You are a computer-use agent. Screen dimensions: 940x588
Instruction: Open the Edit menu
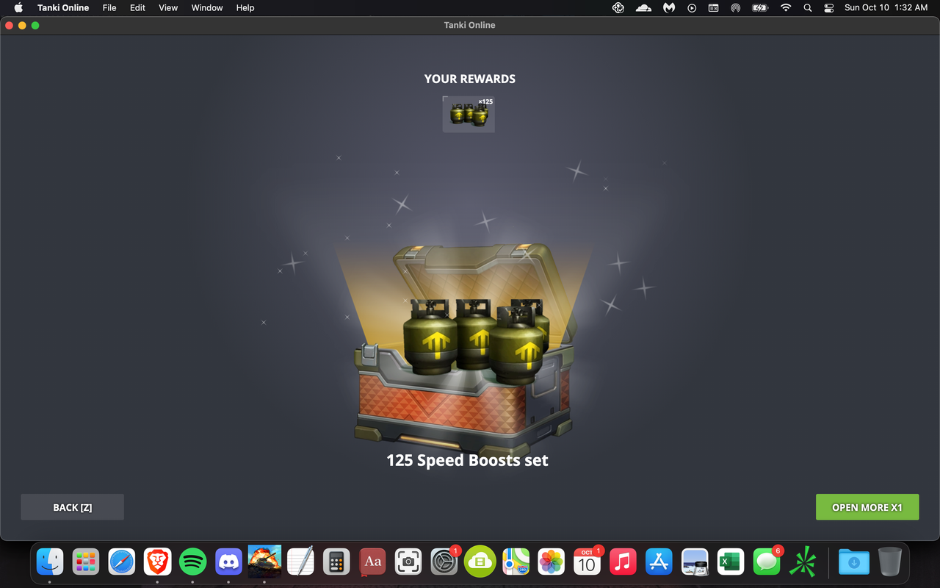coord(137,7)
